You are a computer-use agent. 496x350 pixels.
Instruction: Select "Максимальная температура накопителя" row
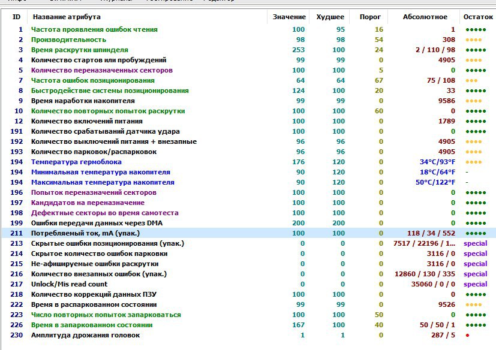(x=249, y=182)
